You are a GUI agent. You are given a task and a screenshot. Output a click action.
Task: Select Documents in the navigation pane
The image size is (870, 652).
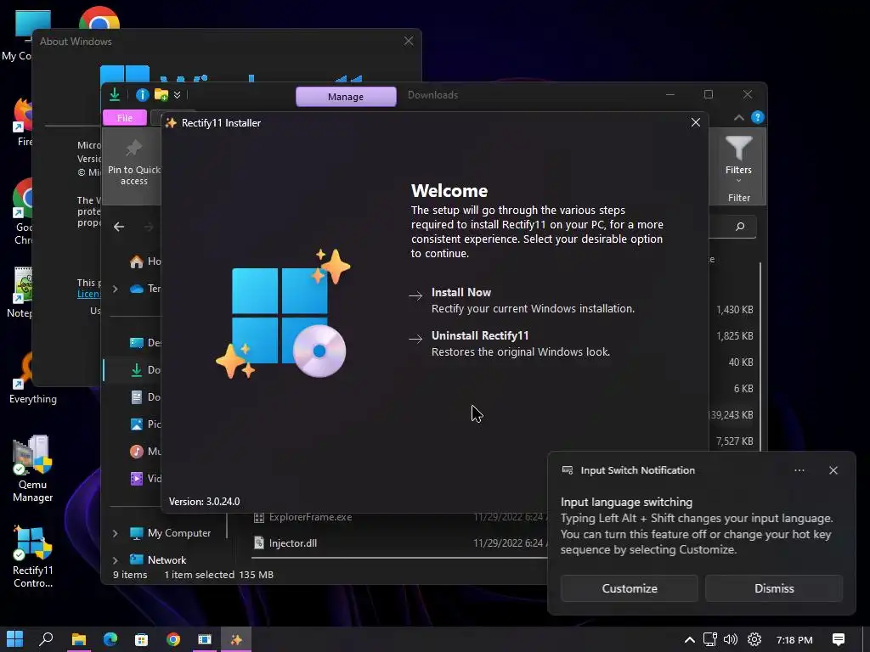[x=144, y=397]
